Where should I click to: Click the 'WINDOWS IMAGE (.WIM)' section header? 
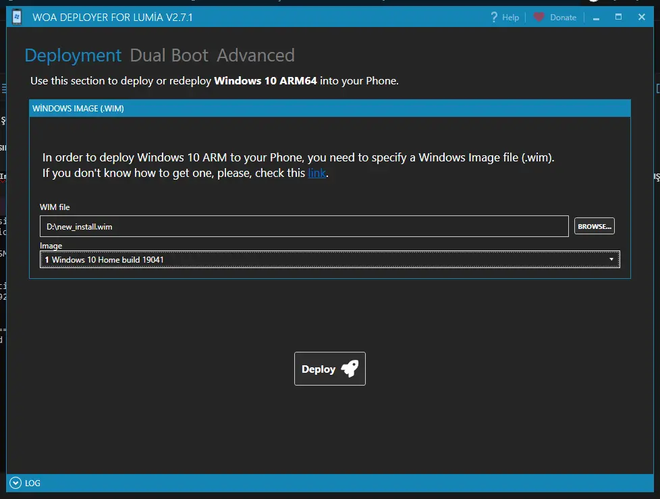pyautogui.click(x=330, y=108)
